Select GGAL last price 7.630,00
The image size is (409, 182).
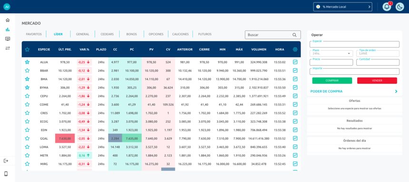coord(65,138)
